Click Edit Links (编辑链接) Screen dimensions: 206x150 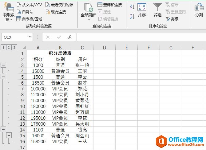coord(108,19)
